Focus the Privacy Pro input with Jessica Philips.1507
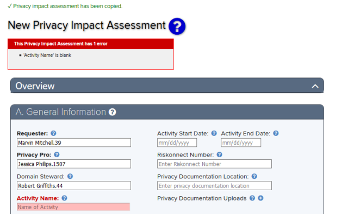This screenshot has width=348, height=214. pyautogui.click(x=74, y=164)
